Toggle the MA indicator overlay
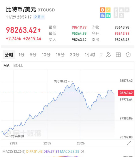This screenshot has height=157, width=136. point(6,66)
